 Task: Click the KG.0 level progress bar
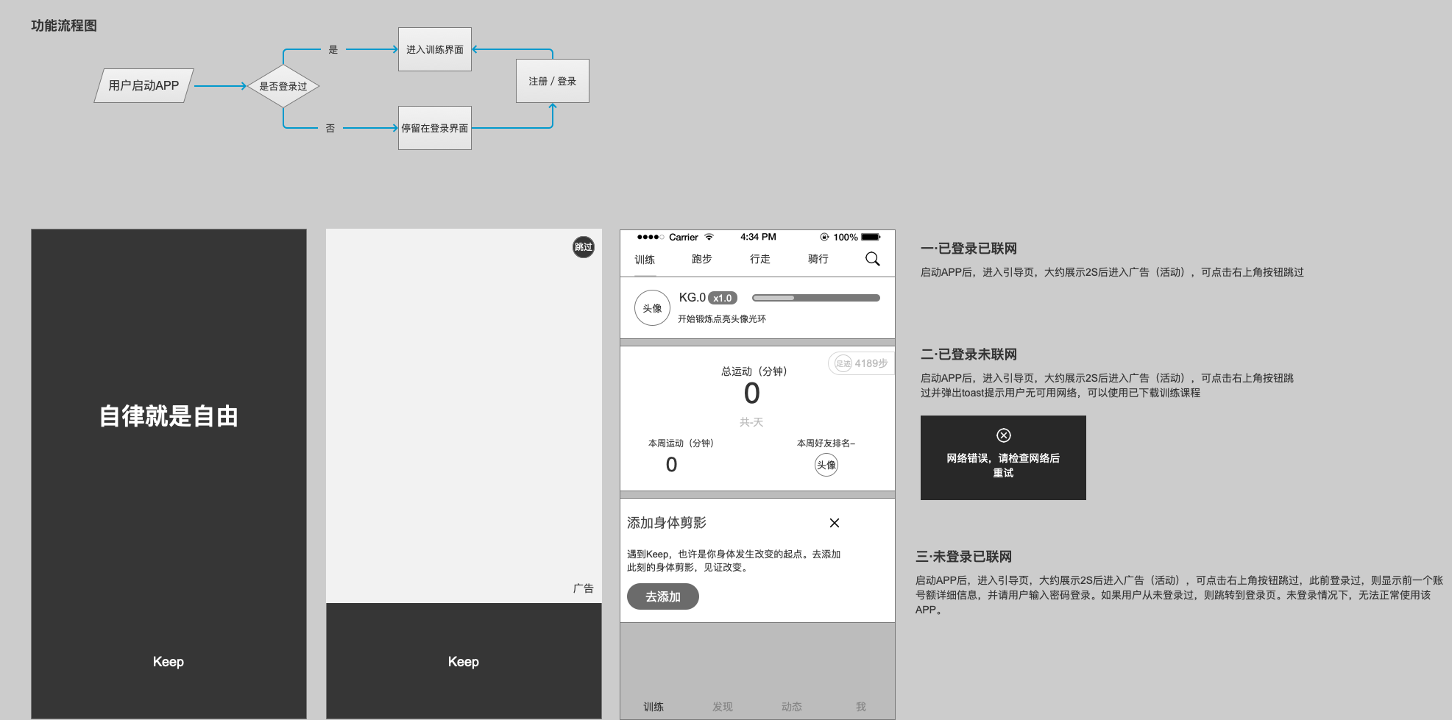pos(815,298)
